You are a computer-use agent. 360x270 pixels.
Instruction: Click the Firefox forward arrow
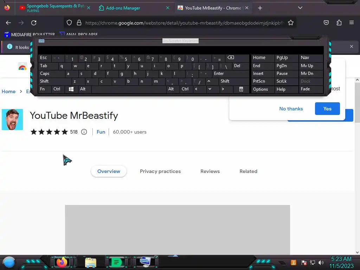click(21, 23)
